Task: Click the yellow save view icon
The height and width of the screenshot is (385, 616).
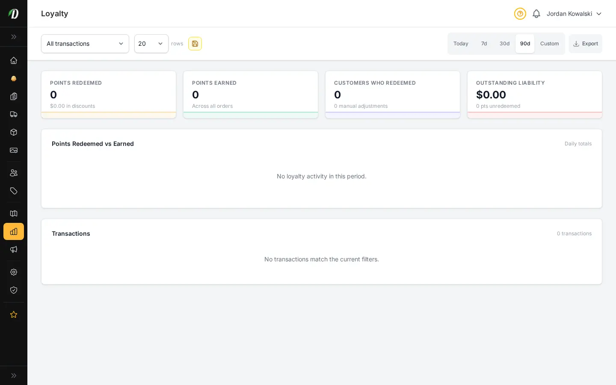Action: coord(195,44)
